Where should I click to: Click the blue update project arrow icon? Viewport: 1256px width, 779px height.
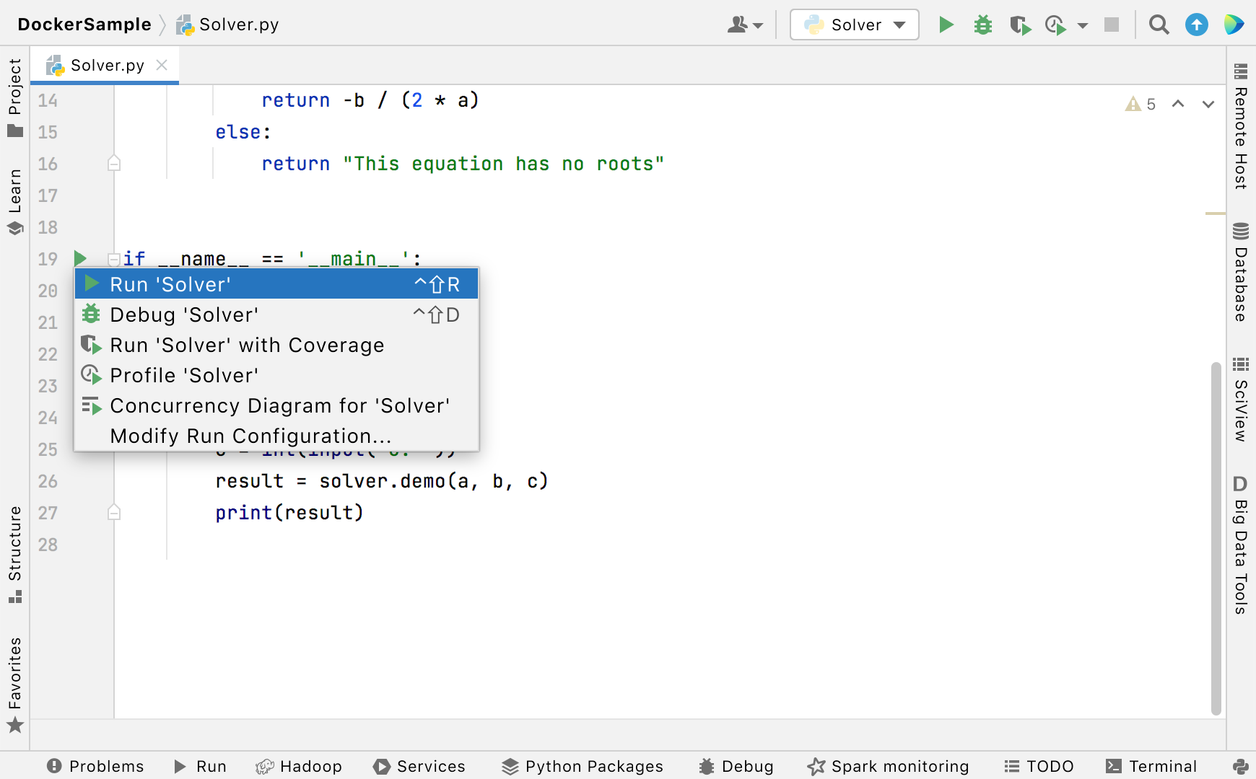point(1197,24)
